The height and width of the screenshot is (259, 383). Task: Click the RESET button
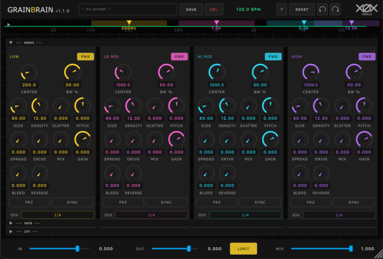click(x=302, y=9)
